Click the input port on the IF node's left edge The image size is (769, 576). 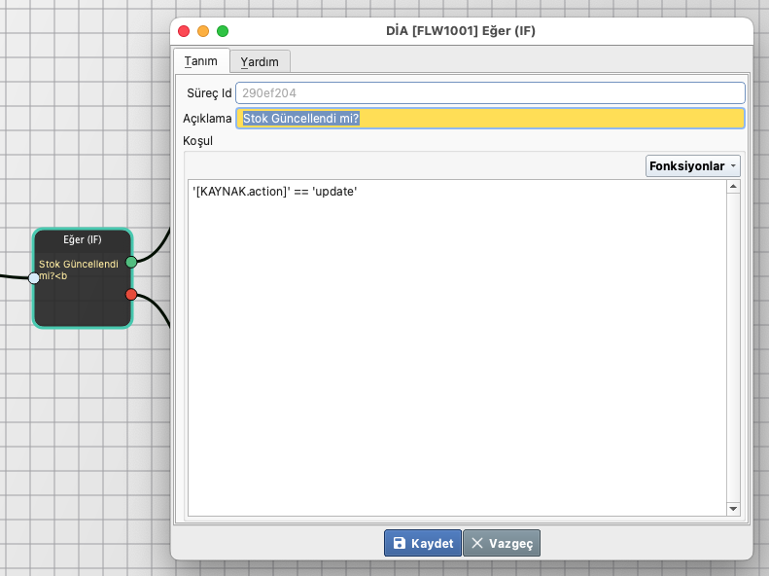pyautogui.click(x=34, y=278)
